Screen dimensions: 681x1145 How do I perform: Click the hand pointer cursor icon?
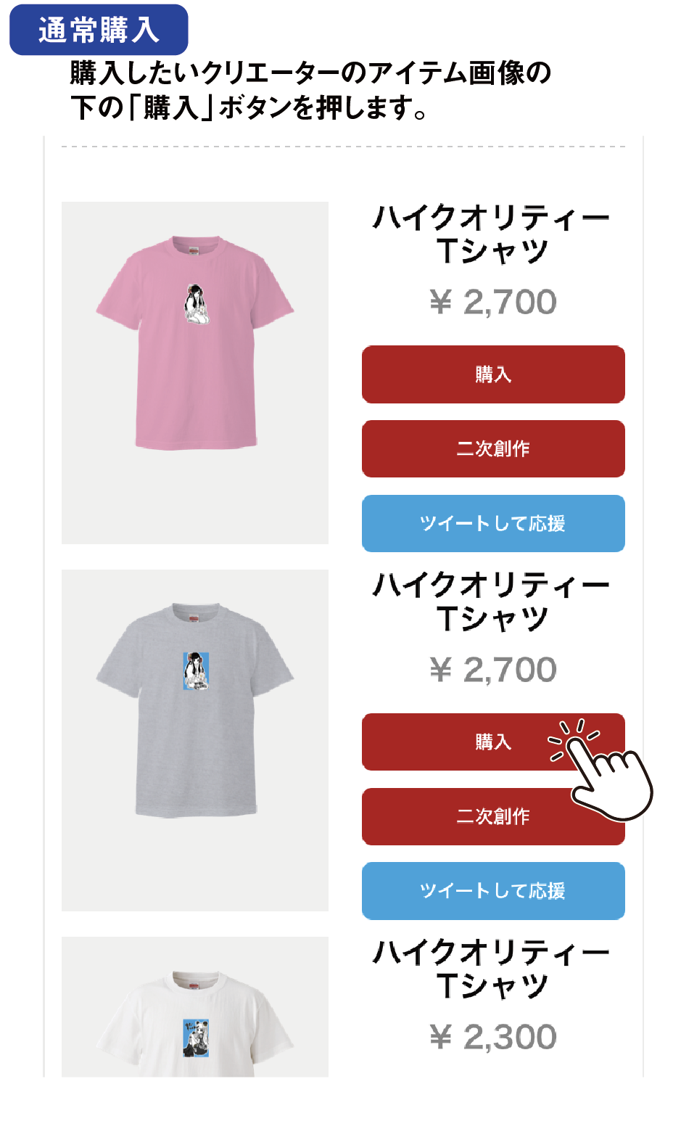[x=605, y=773]
